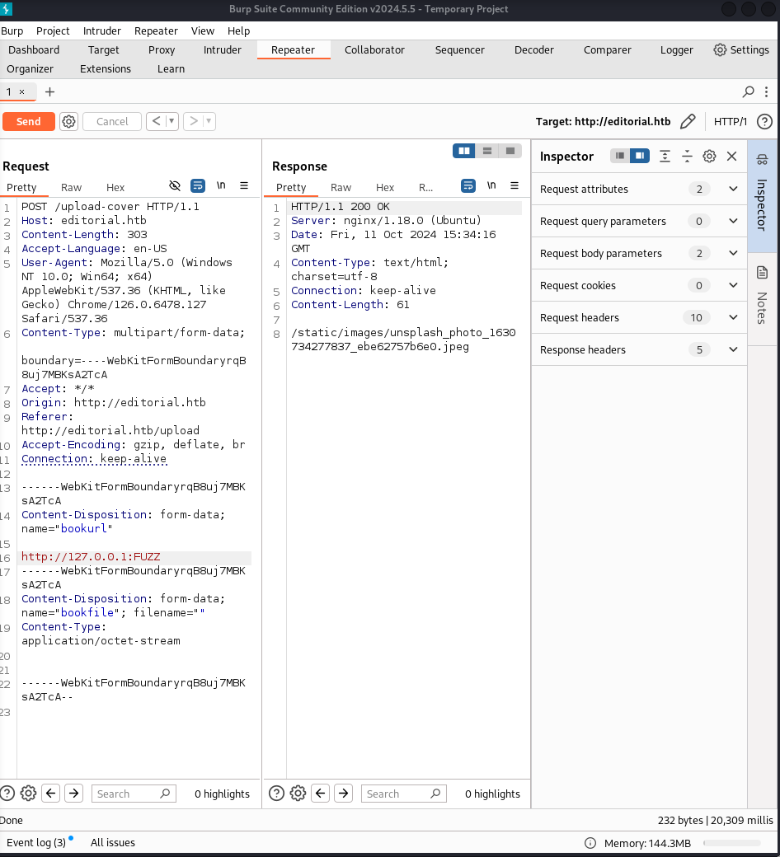
Task: Open previous history dropdown arrow
Action: 172,121
